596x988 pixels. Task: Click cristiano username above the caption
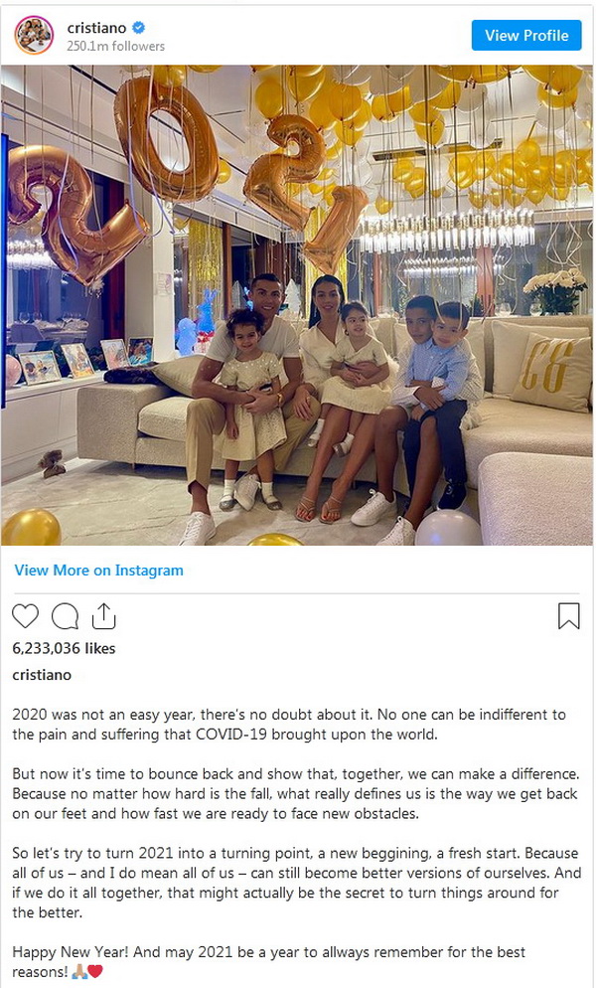[x=42, y=675]
